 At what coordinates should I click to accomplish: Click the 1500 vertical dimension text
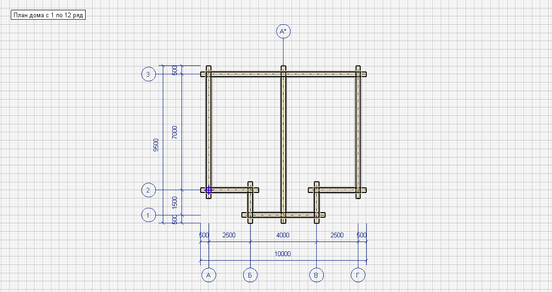[x=174, y=202]
